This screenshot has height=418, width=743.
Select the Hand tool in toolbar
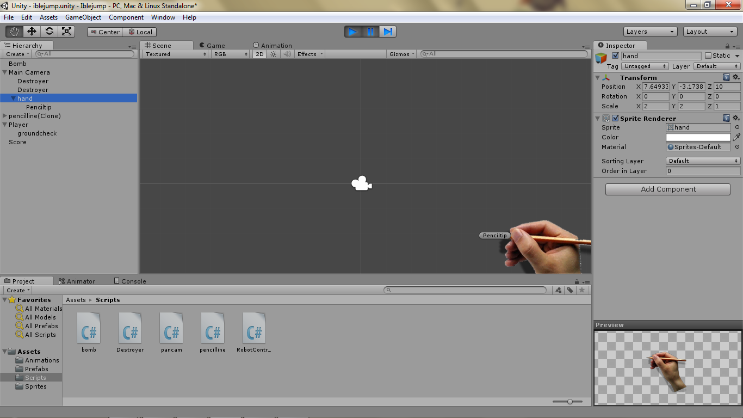point(14,32)
